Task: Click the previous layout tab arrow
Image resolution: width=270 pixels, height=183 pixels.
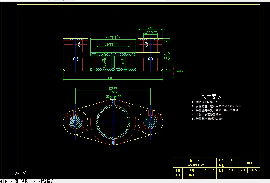Action: [1, 181]
